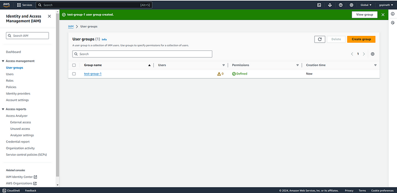This screenshot has height=193, width=397.
Task: Open the Global region dropdown
Action: [x=366, y=5]
